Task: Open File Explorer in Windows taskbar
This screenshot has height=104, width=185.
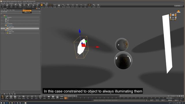Action: click(x=12, y=103)
